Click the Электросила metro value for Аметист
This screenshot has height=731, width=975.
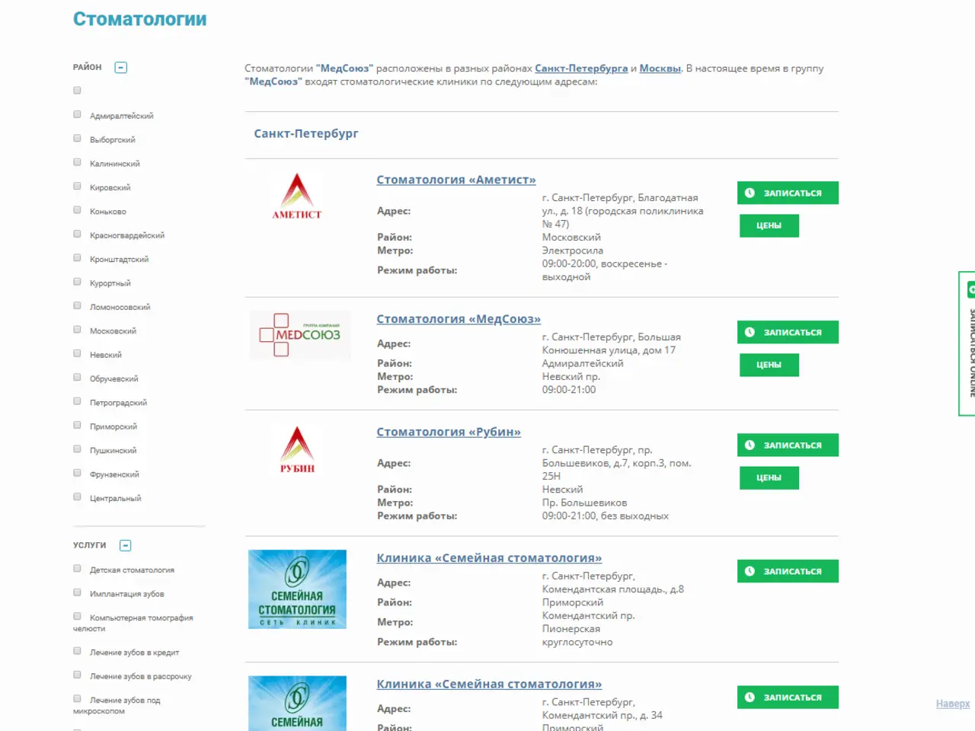point(573,251)
